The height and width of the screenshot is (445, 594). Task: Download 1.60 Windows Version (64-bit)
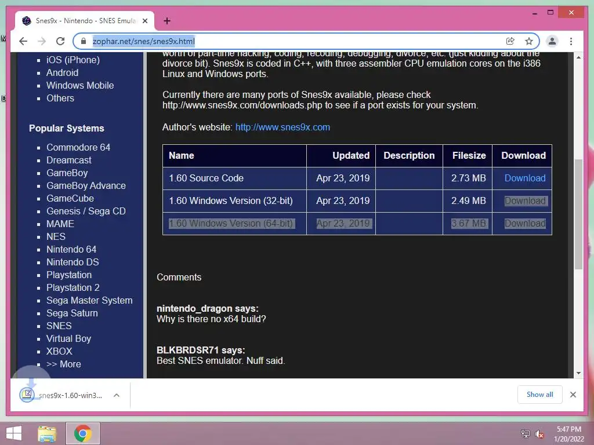(524, 224)
